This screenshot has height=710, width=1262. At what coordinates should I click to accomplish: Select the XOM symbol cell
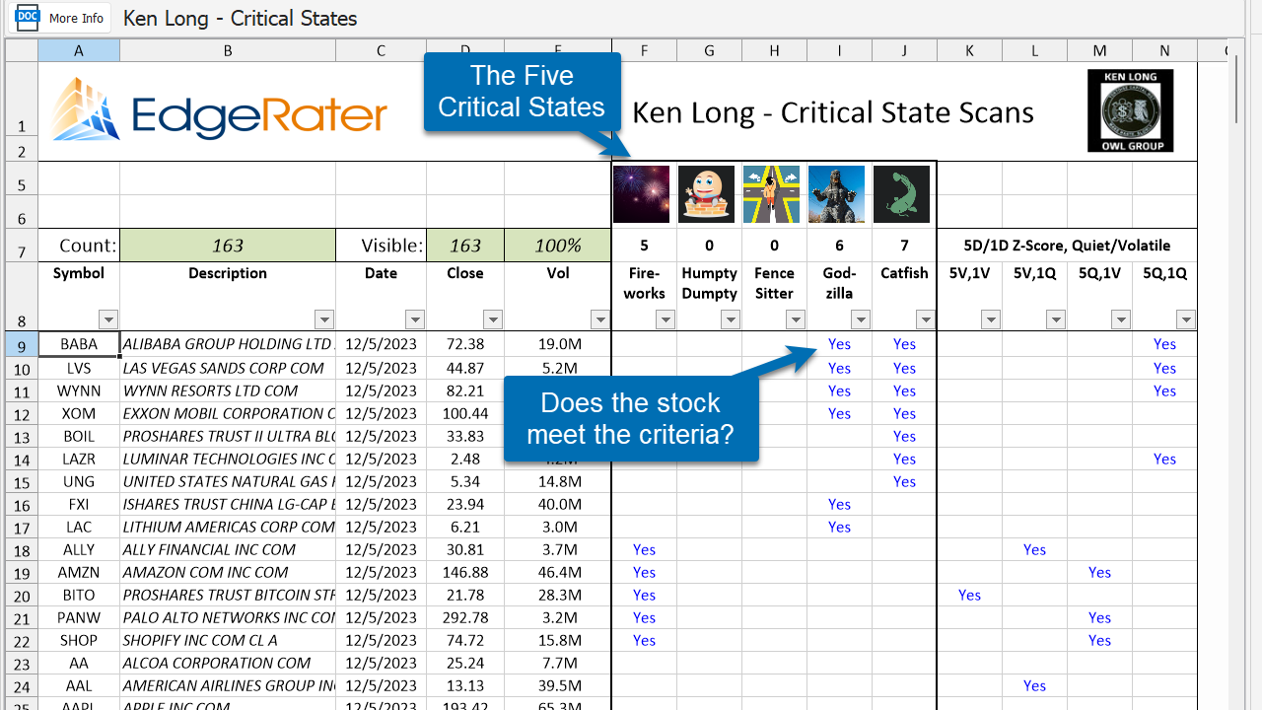79,413
